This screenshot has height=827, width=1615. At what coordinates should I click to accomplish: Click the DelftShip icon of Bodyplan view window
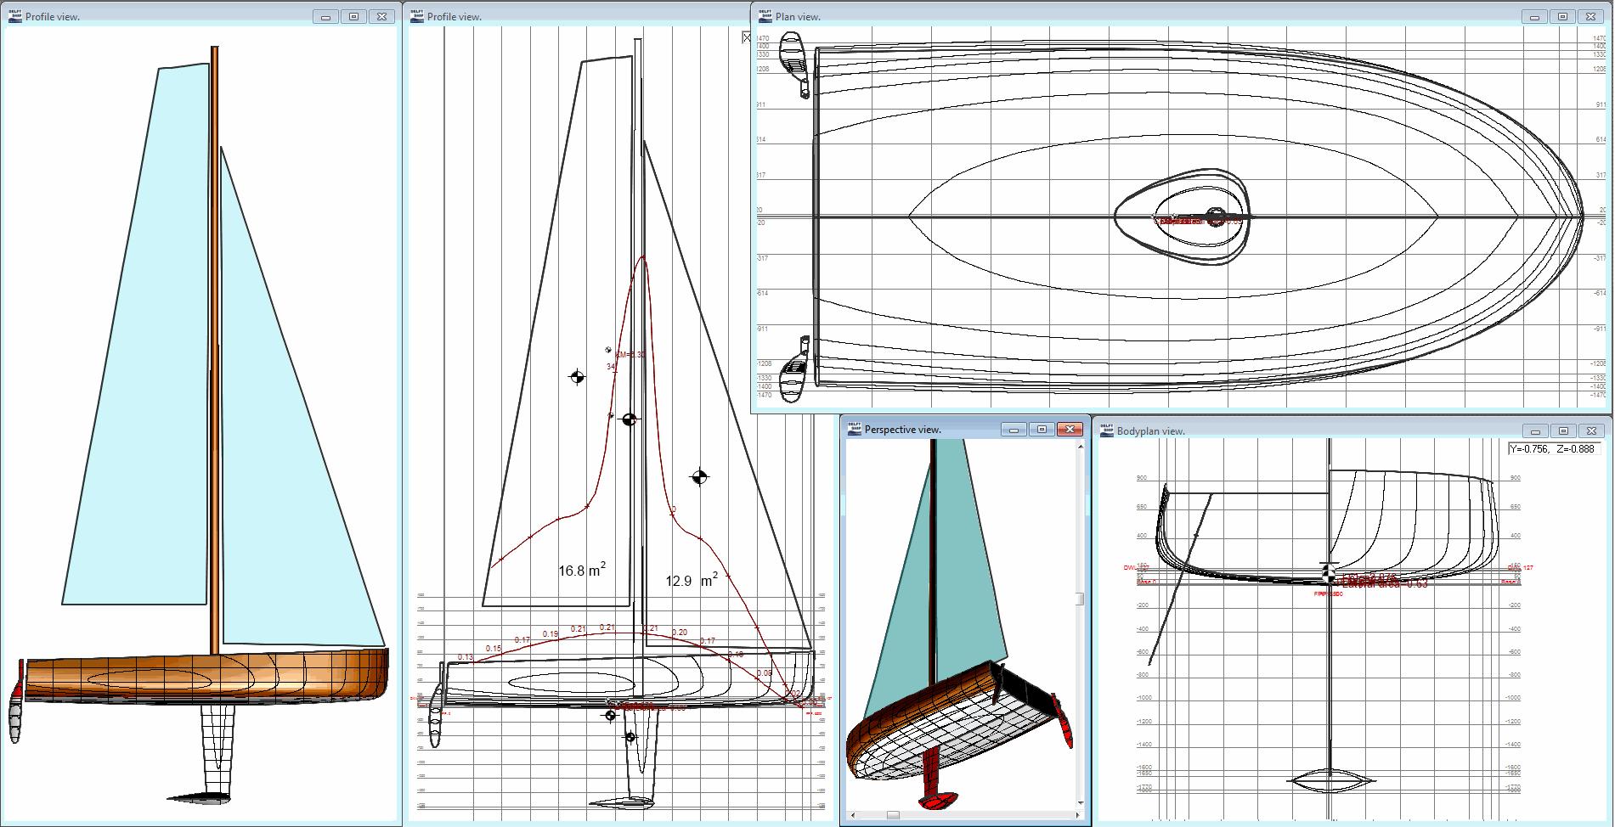click(x=1106, y=430)
